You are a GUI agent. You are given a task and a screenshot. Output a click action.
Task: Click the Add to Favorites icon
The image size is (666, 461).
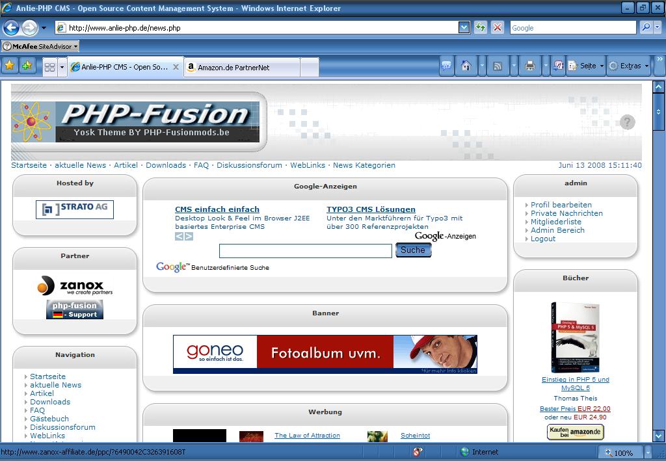[x=27, y=66]
